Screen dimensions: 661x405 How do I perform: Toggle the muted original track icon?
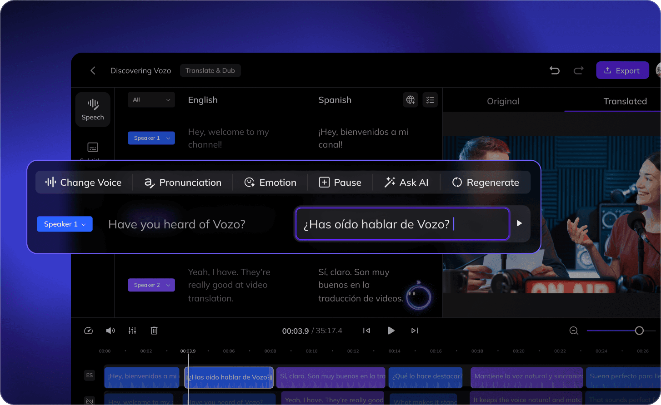click(90, 400)
